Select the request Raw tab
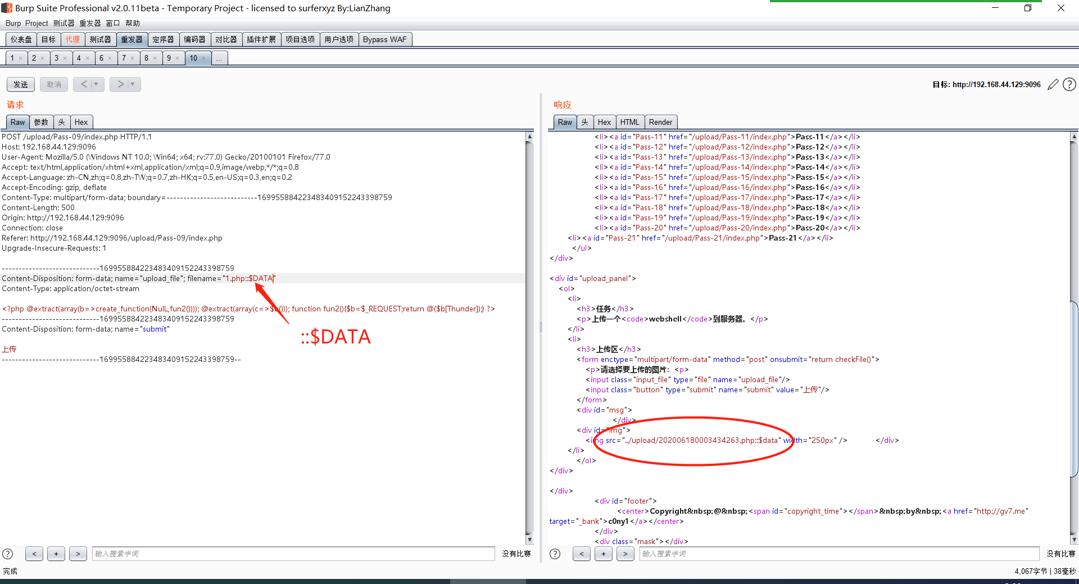The width and height of the screenshot is (1079, 584). (x=17, y=122)
